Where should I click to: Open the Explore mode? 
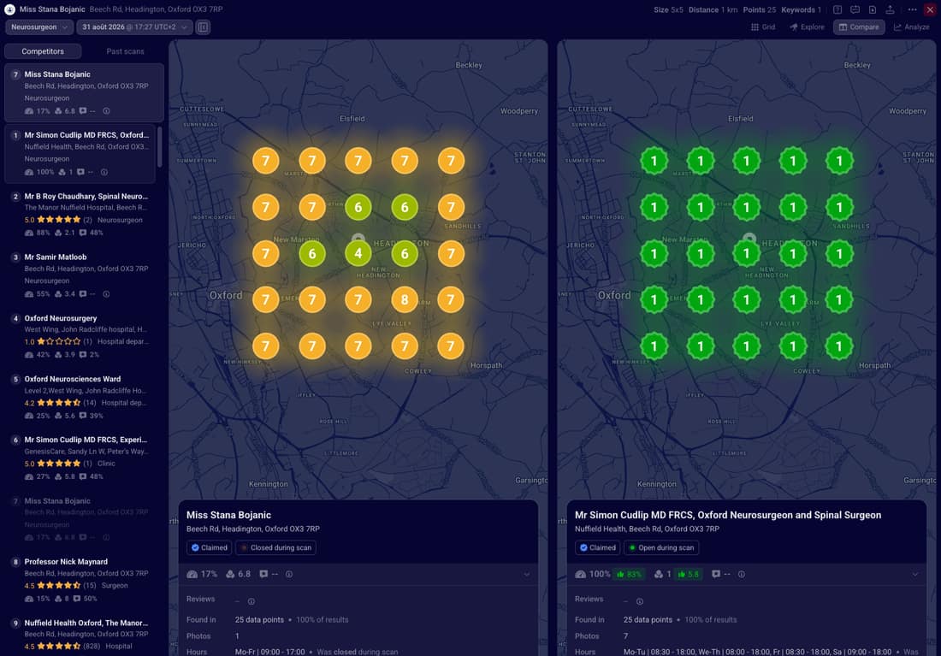point(808,27)
